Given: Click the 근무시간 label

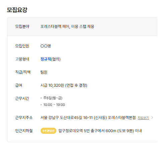Looking at the screenshot, I should (x=22, y=99).
